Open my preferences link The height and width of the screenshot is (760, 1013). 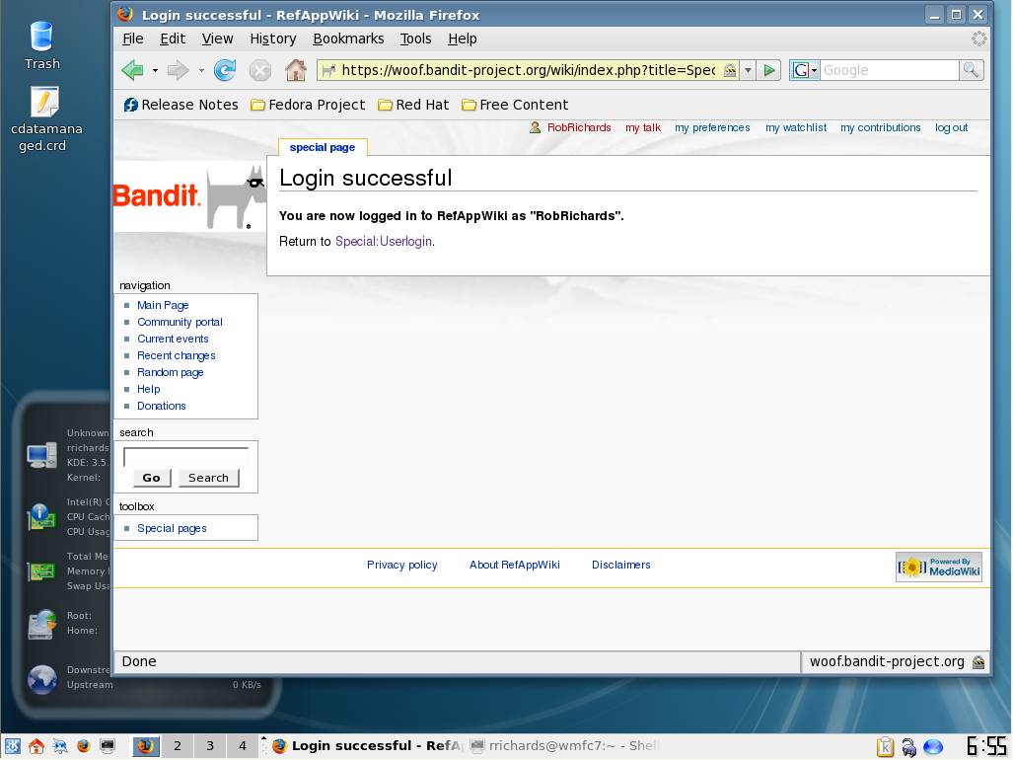[x=712, y=128]
